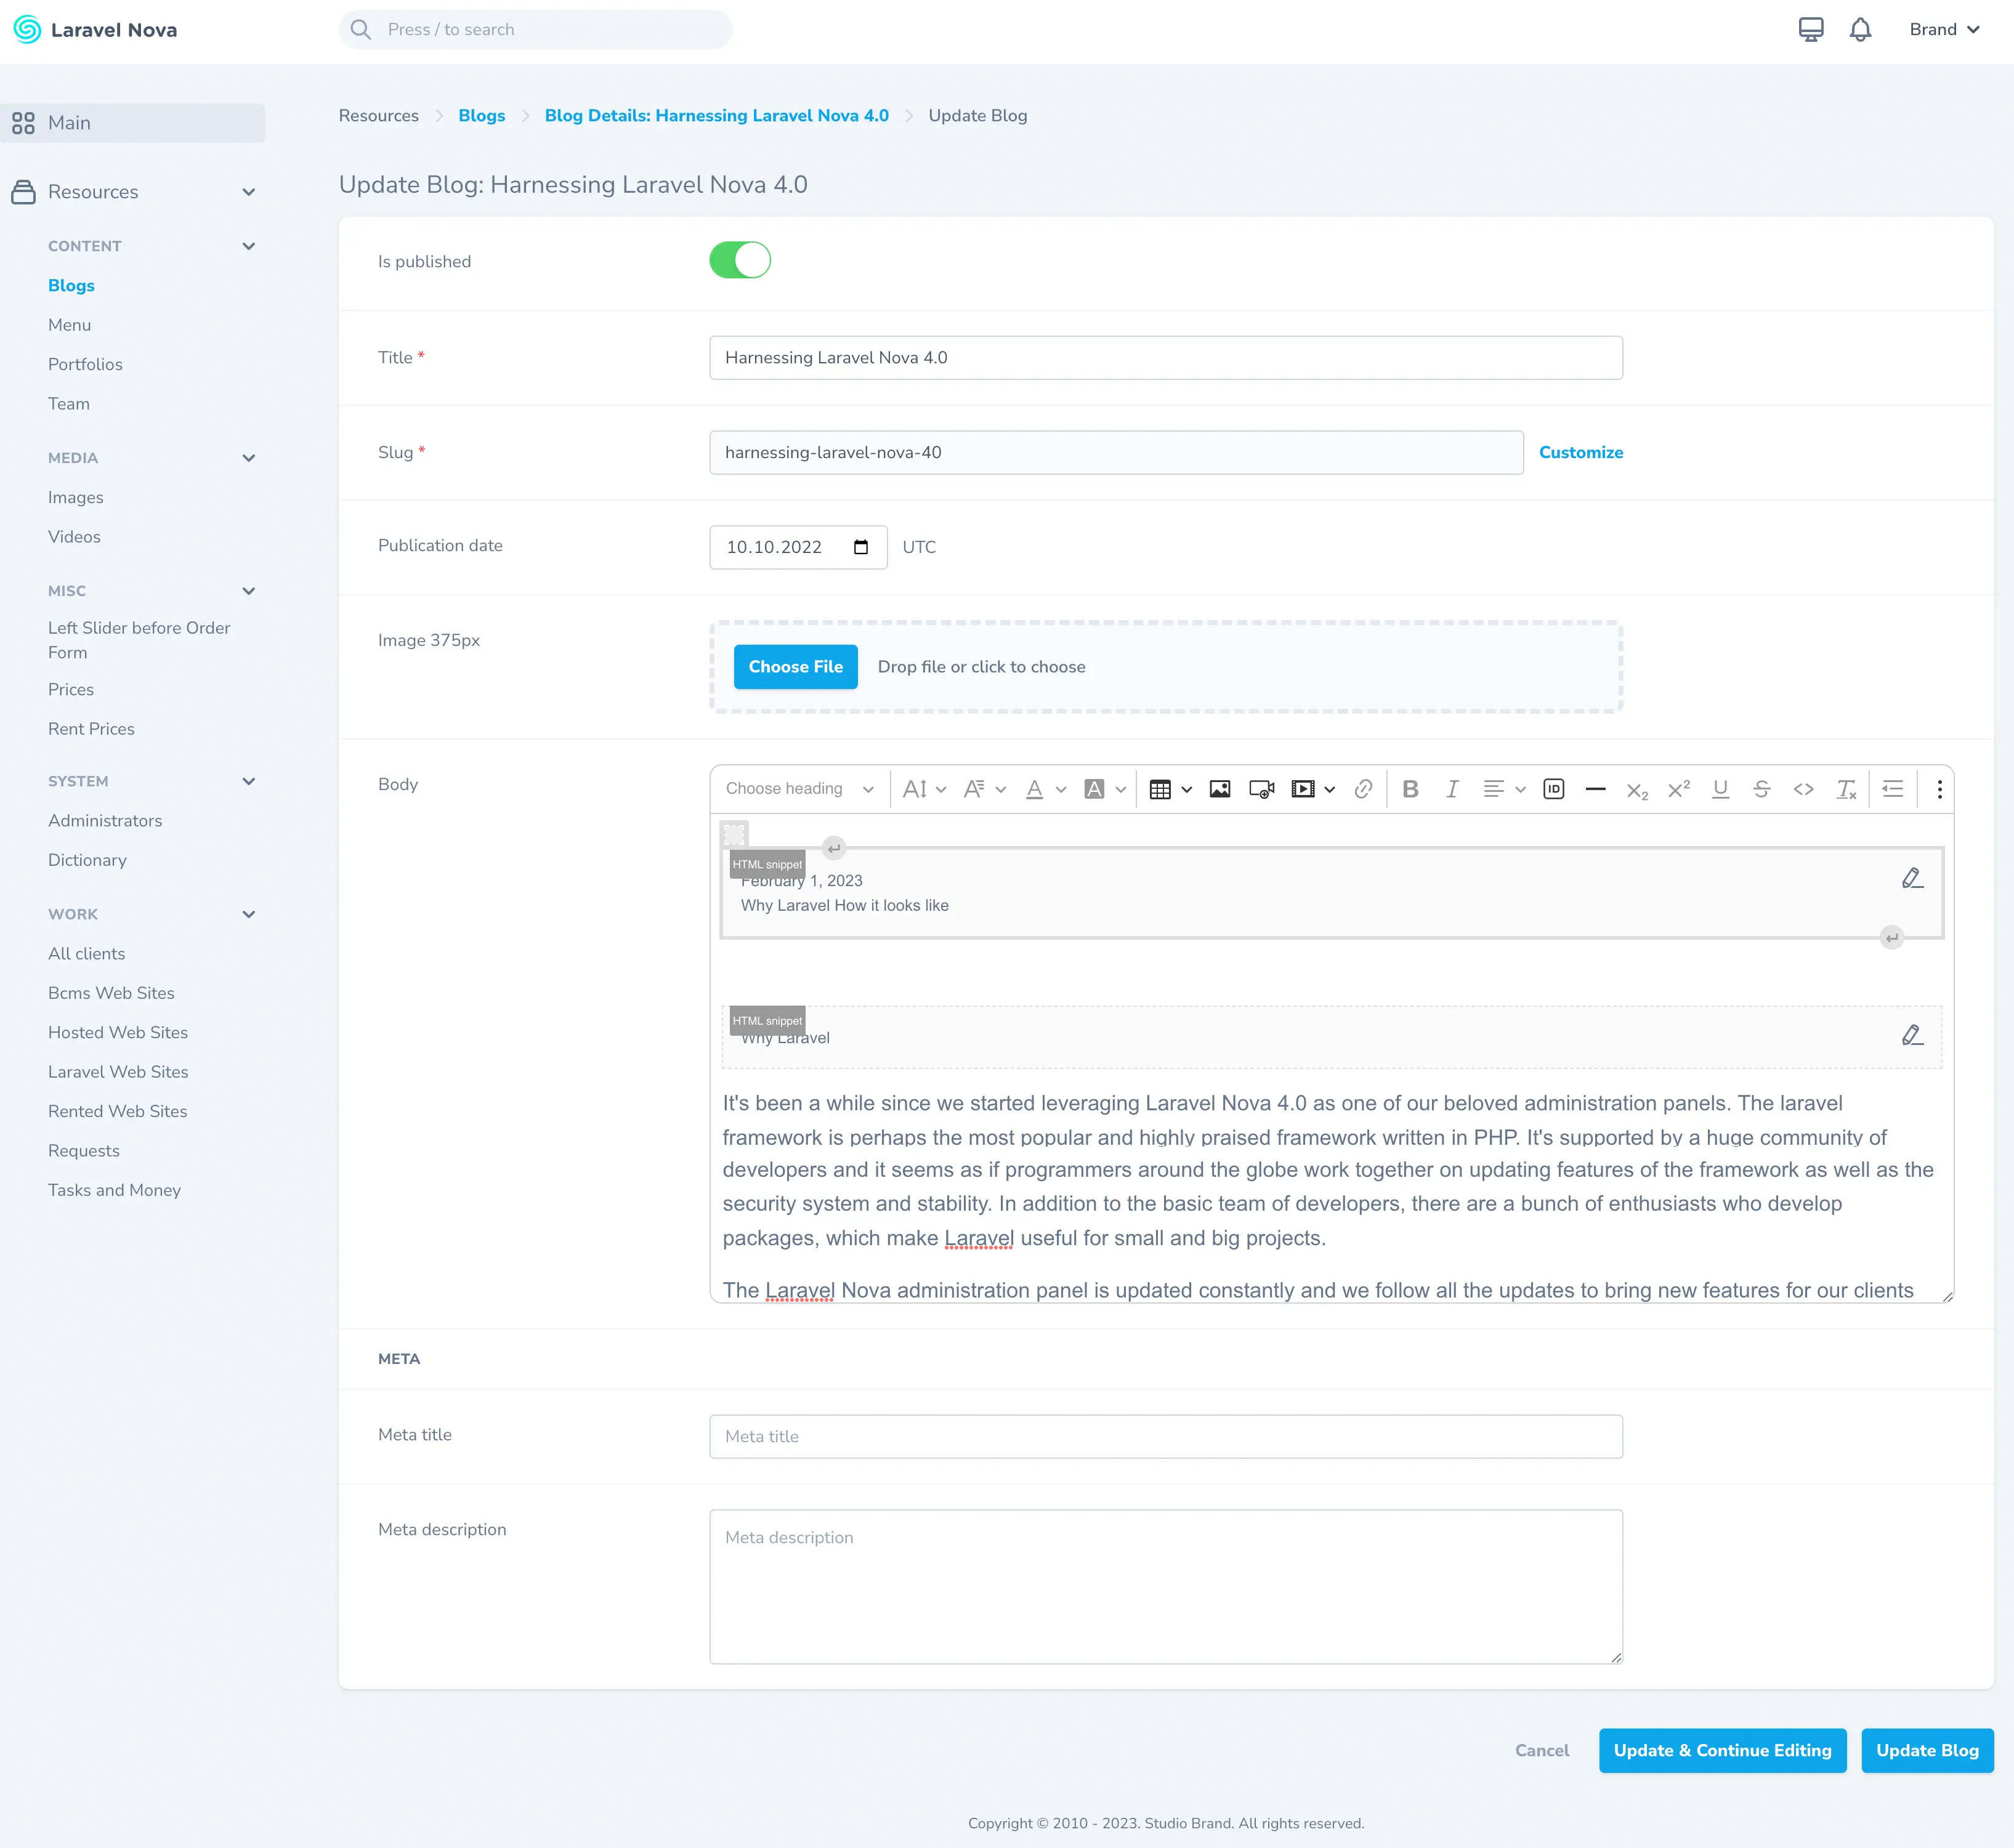Toggle italic formatting in editor

1452,789
